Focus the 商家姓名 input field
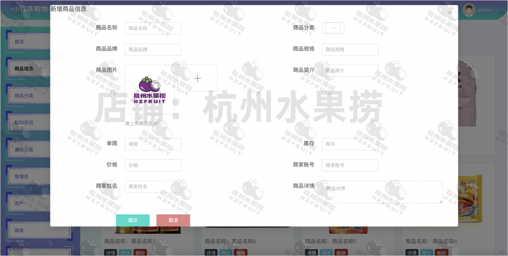This screenshot has height=256, width=508. point(153,187)
